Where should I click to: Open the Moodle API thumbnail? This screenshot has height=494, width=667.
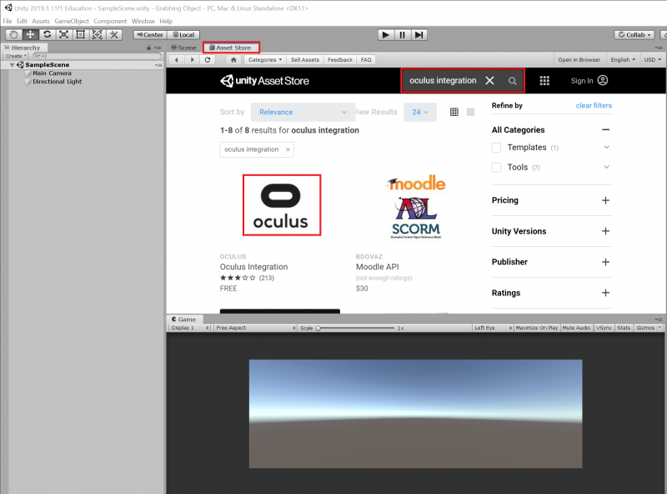point(416,207)
